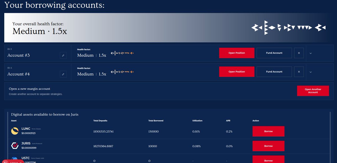Click the 'Your borrowing accounts:' title

click(x=54, y=5)
